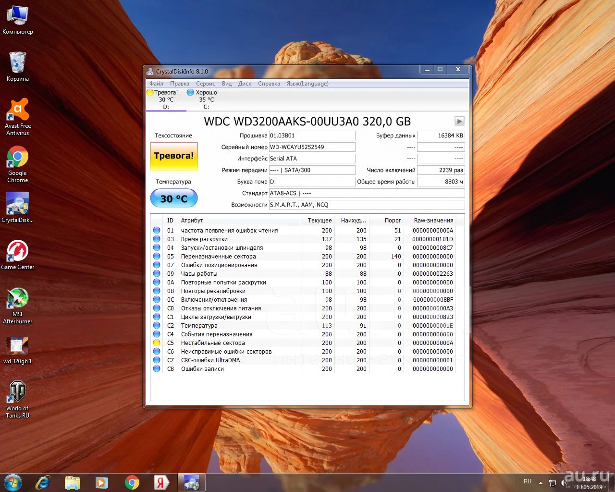Click the Наихуд... column header

point(352,220)
